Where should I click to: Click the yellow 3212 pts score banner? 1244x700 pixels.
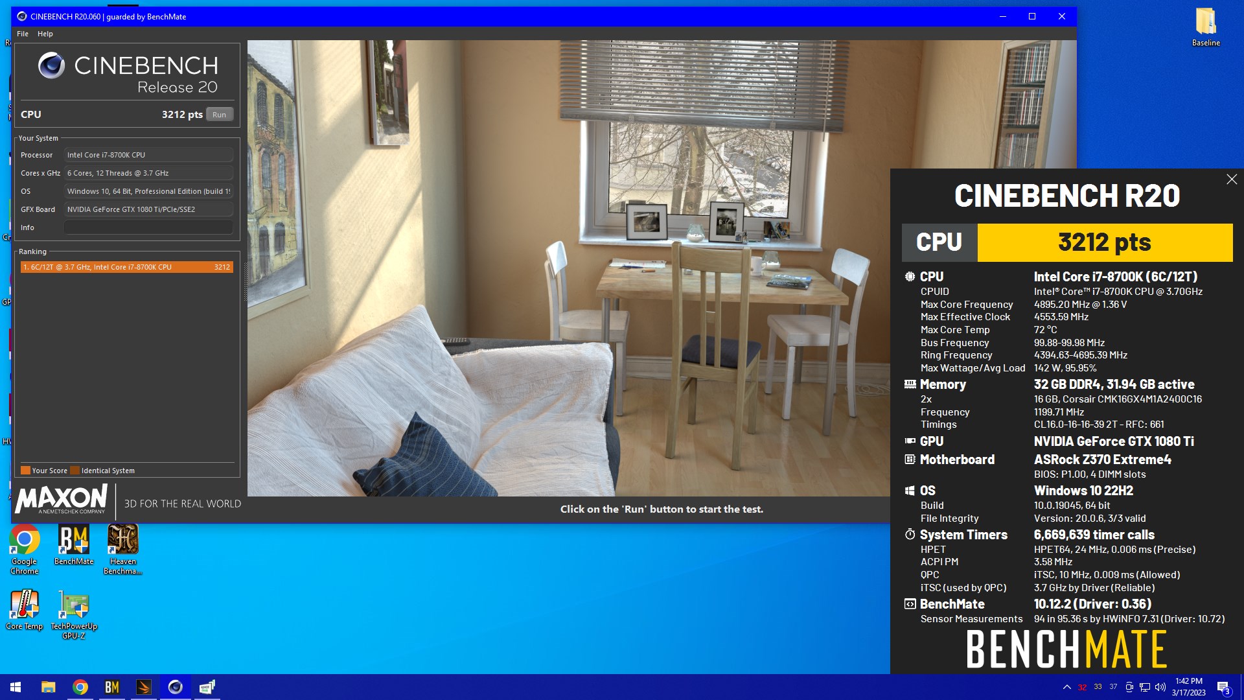1105,242
